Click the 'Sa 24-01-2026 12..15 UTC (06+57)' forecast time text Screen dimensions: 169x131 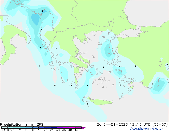(132, 125)
